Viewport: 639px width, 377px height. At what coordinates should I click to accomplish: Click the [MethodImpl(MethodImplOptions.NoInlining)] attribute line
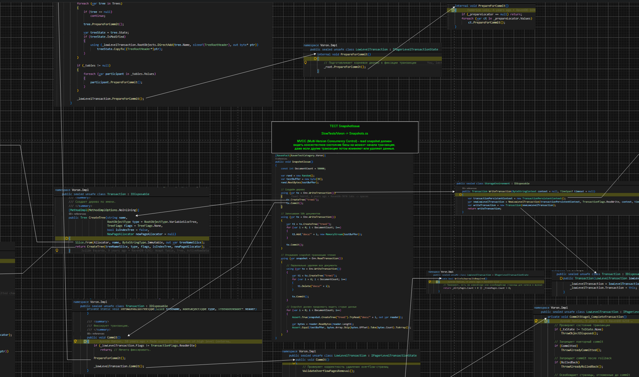104,210
